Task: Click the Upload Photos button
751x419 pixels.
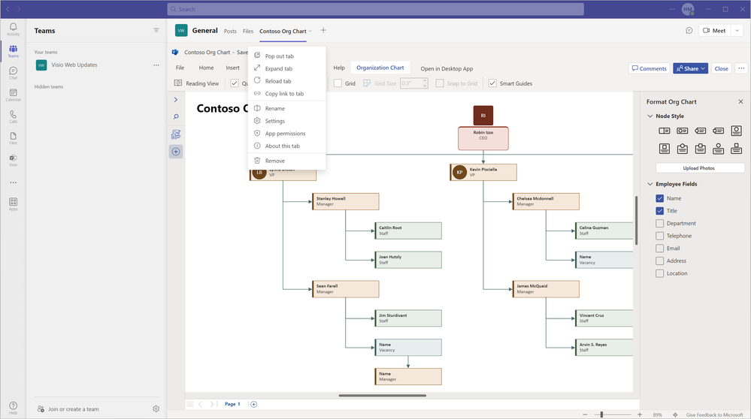Action: click(x=700, y=168)
